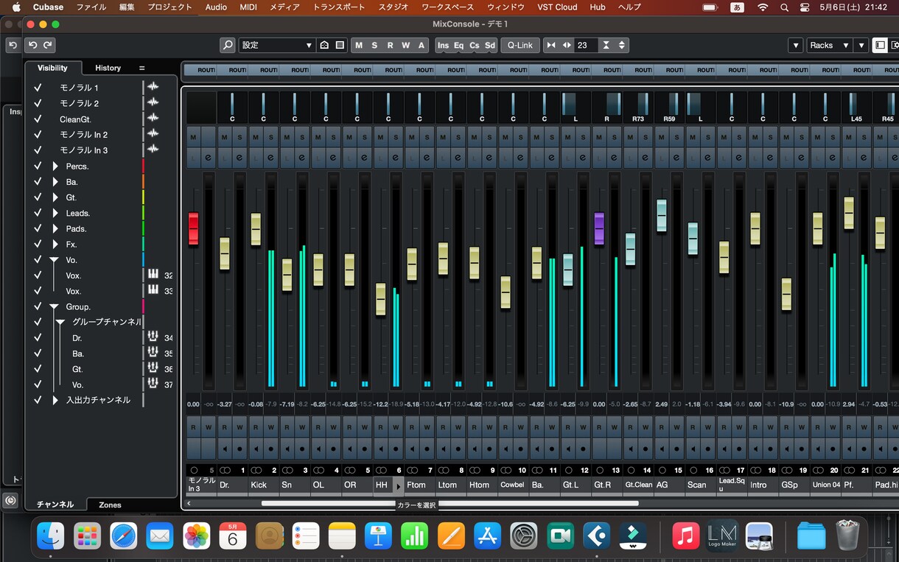Switch to the History tab
Image resolution: width=899 pixels, height=562 pixels.
click(x=108, y=68)
